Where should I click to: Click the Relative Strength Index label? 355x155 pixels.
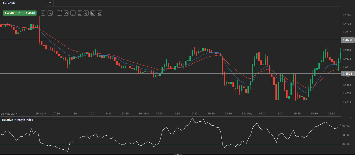[17, 120]
